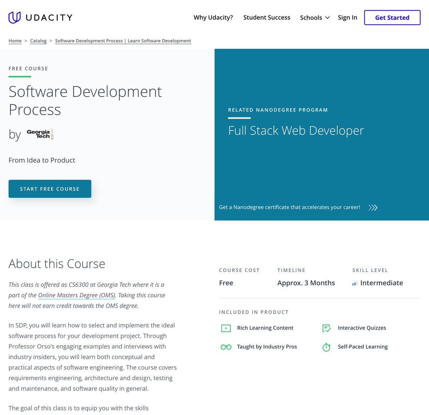The image size is (429, 415).
Task: Expand the Schools dropdown menu
Action: click(x=315, y=18)
